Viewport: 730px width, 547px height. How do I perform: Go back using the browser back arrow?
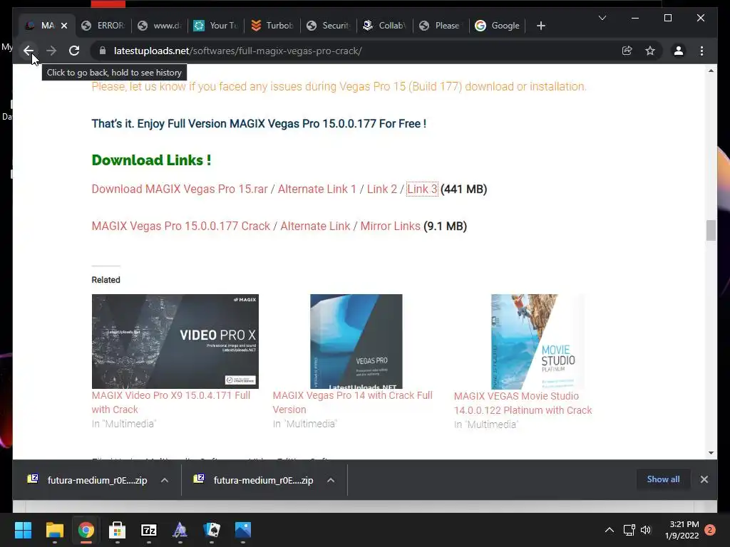pos(29,51)
